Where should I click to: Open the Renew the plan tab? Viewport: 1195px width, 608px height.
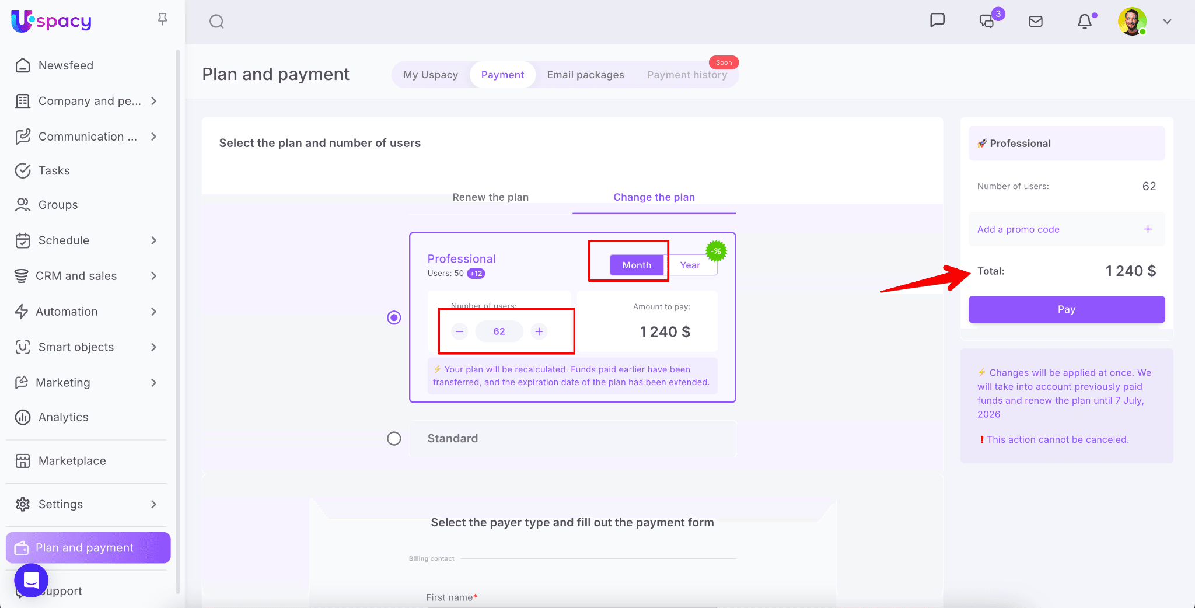coord(490,197)
